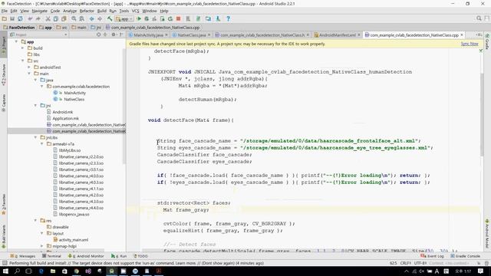Switch to NativeClass.java editor tab

(191, 35)
